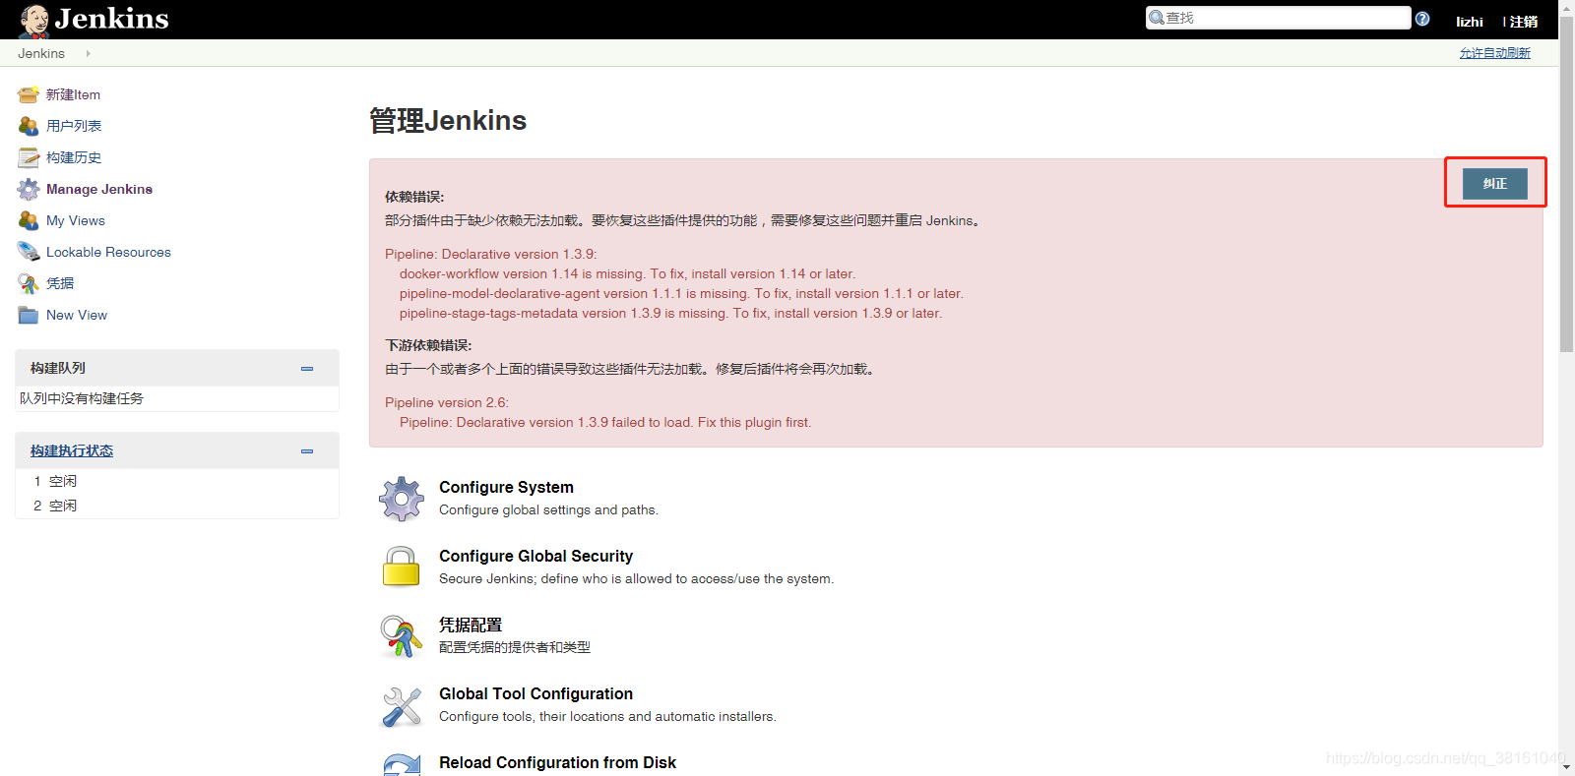Viewport: 1575px width, 776px height.
Task: Click the Manage Jenkins gear icon in sidebar
Action: tap(29, 189)
